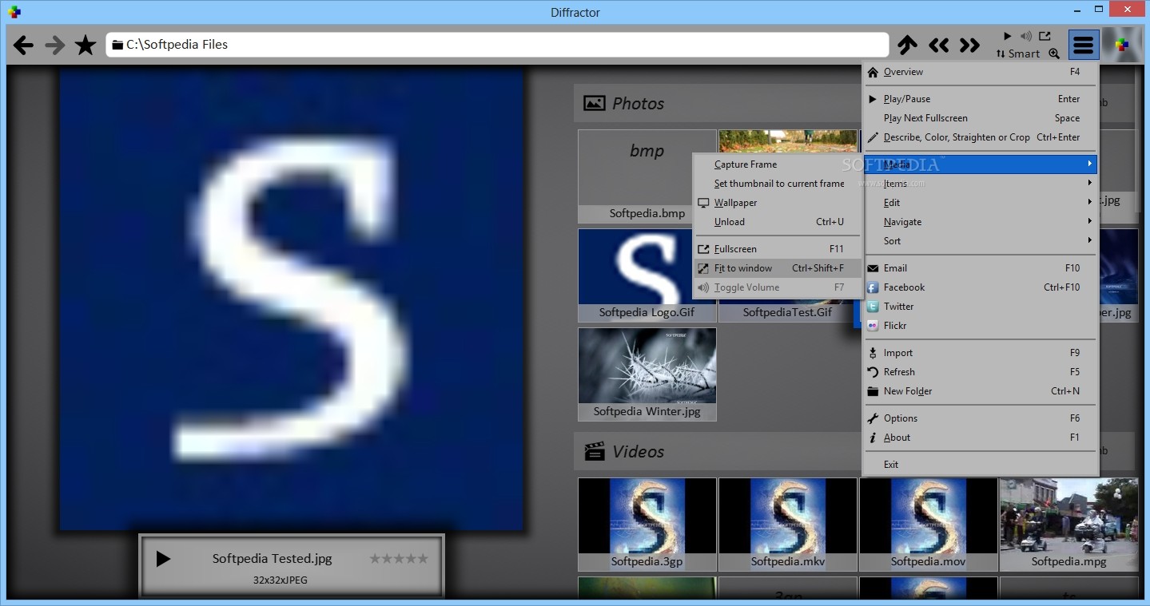The height and width of the screenshot is (606, 1150).
Task: Select Email in the menu
Action: (981, 268)
